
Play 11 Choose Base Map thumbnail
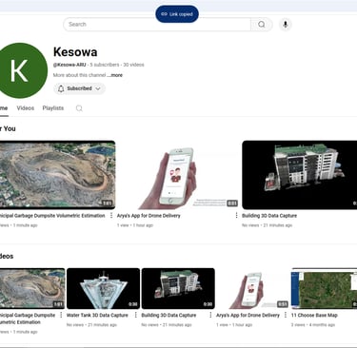[324, 288]
